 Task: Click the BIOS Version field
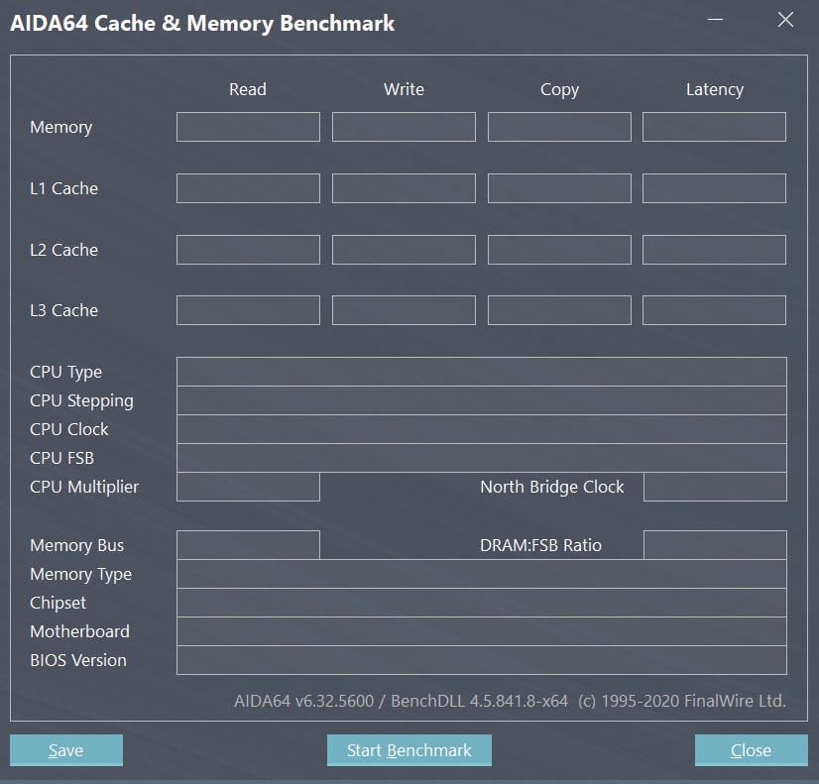point(481,660)
